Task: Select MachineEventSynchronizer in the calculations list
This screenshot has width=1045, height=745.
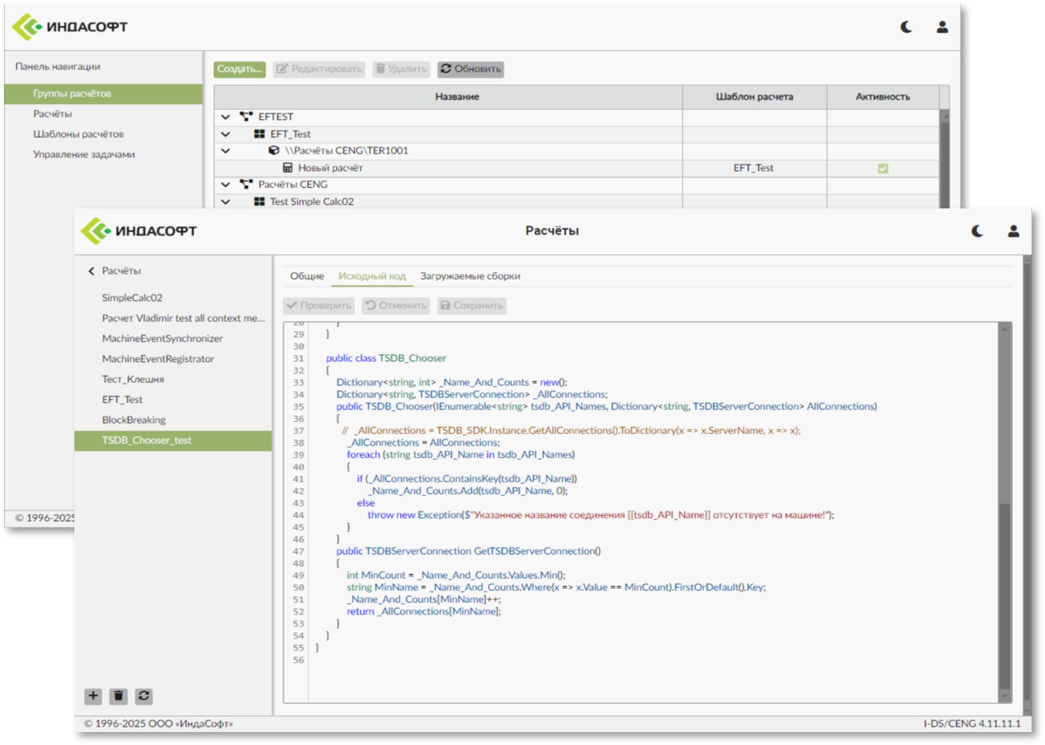Action: [x=162, y=338]
